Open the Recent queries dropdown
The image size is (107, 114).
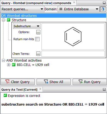coord(23,9)
